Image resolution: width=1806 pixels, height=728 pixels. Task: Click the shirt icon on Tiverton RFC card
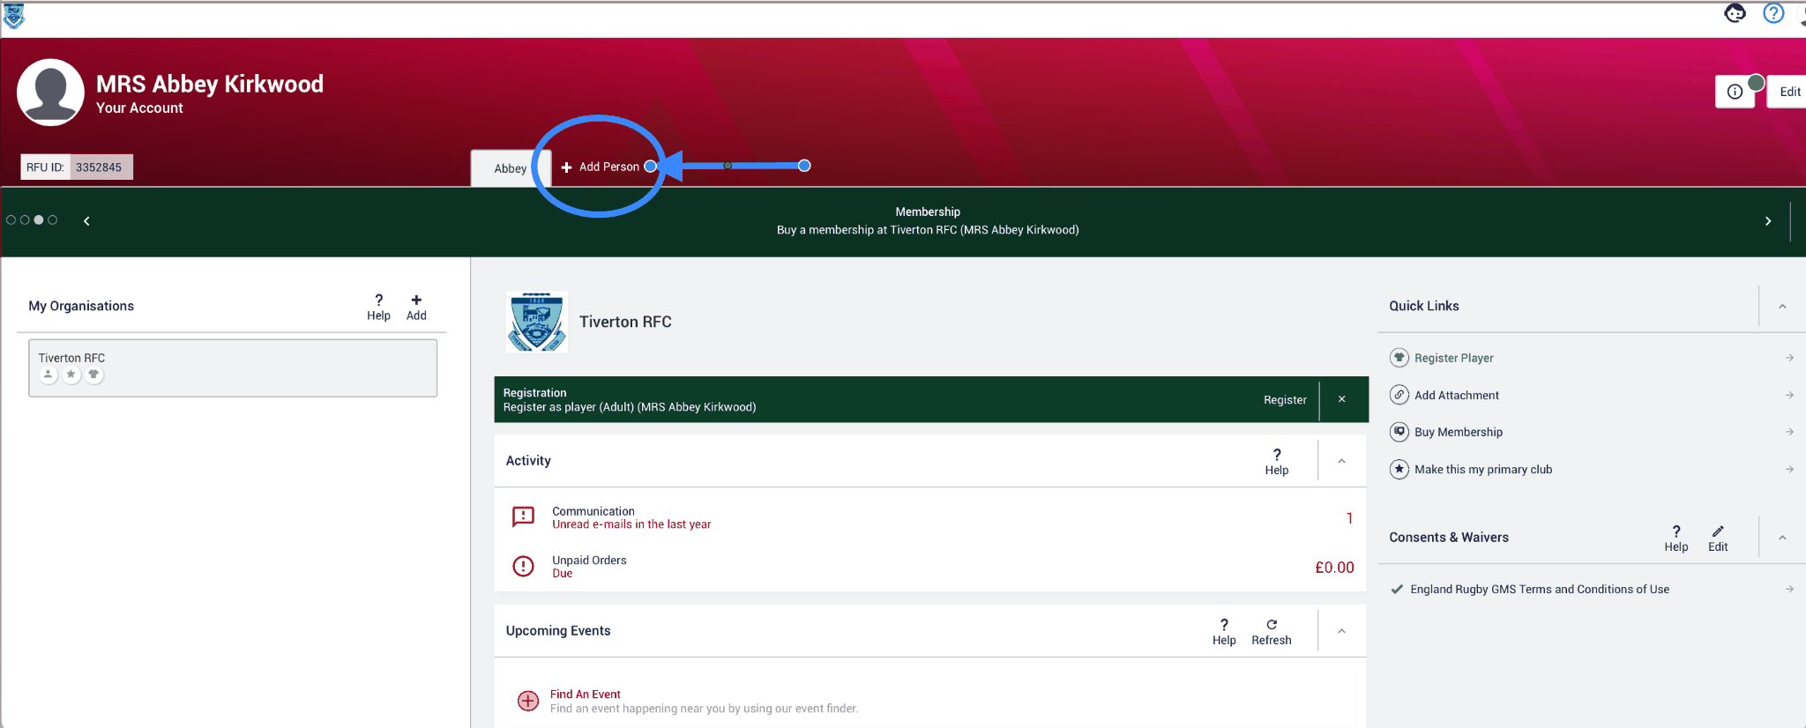[x=93, y=375]
